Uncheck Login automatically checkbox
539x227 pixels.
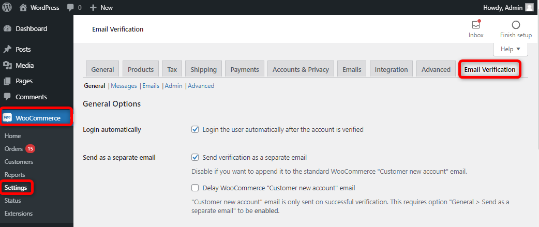tap(195, 129)
